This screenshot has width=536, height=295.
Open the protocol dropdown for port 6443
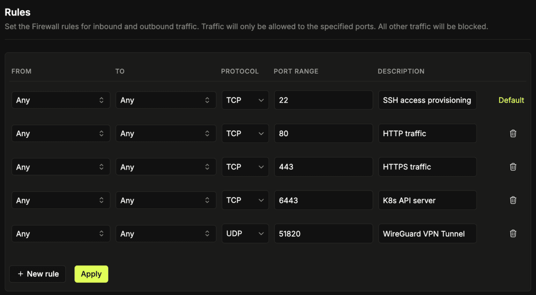point(245,200)
